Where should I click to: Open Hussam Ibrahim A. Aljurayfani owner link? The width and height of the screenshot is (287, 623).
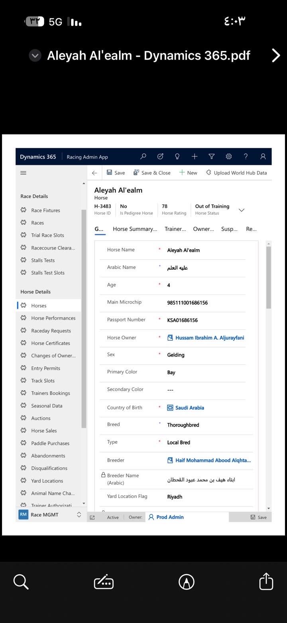pos(209,338)
